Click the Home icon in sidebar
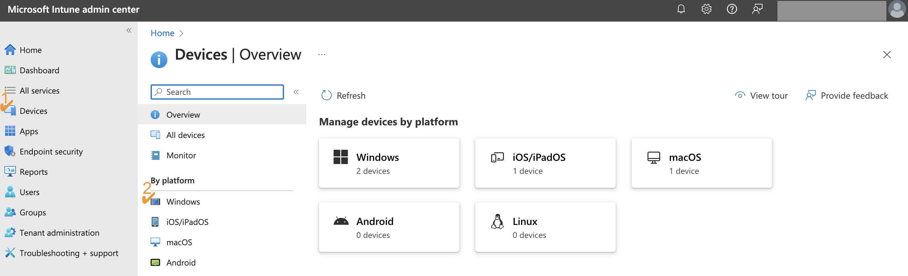908x276 pixels. [x=10, y=49]
